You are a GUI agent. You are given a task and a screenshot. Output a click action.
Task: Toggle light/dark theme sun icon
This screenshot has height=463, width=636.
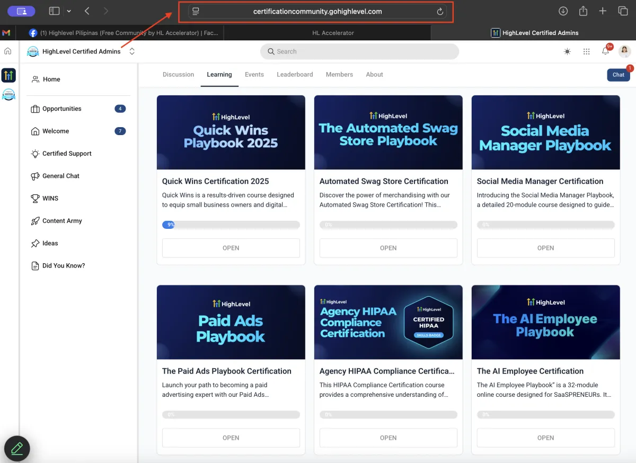(x=568, y=51)
